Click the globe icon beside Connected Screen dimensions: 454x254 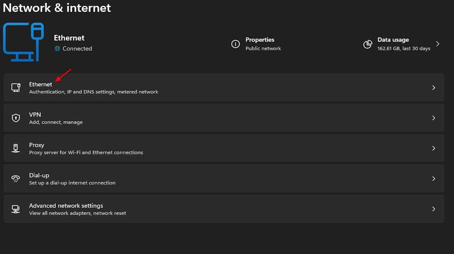click(x=57, y=49)
